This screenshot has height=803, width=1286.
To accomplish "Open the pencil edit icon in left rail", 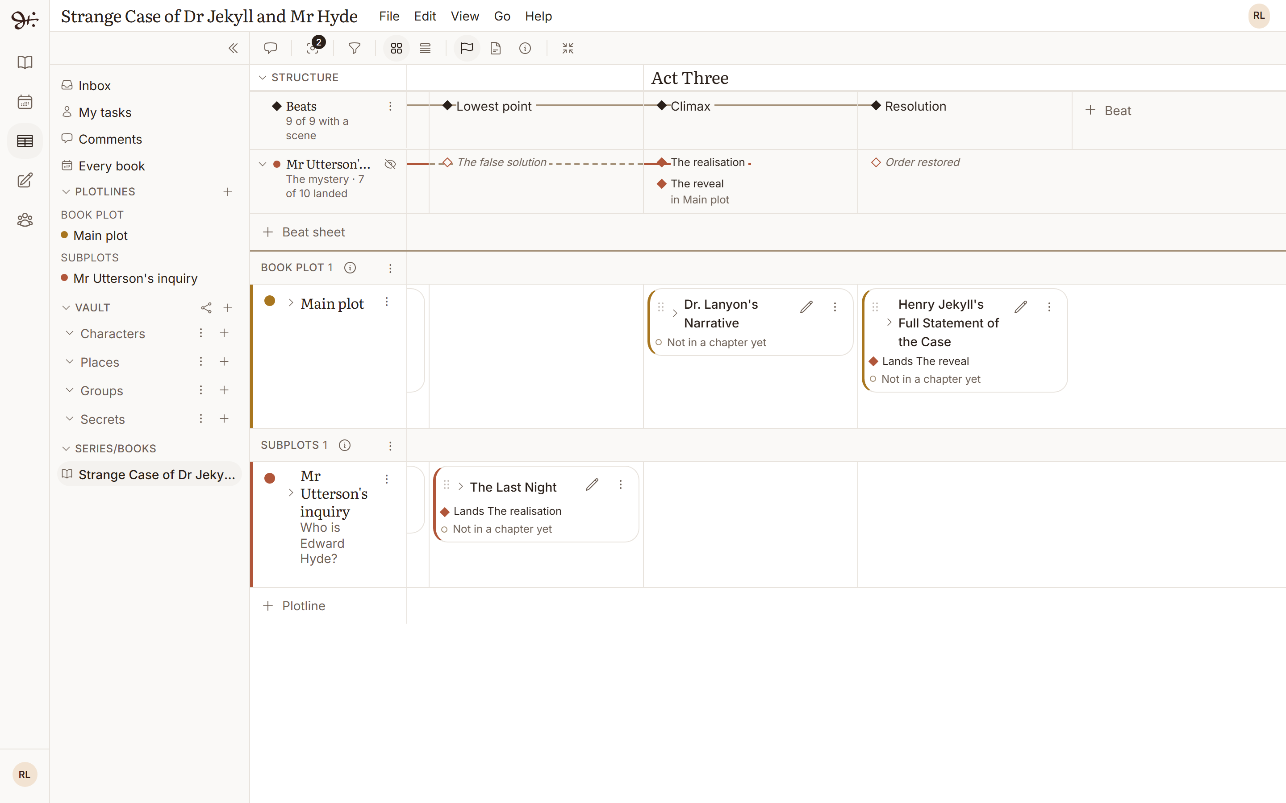I will point(25,181).
